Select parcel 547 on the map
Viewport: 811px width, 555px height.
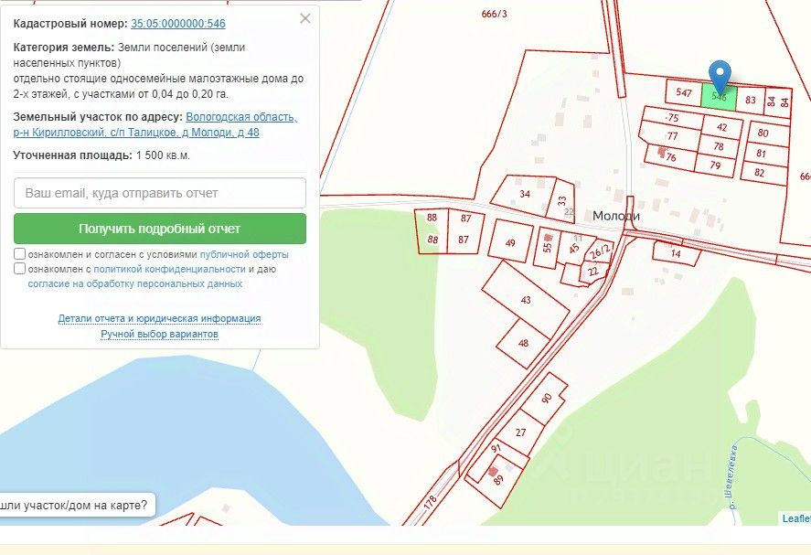click(x=683, y=93)
